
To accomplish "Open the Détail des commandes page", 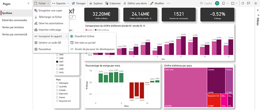I will click(16, 20).
